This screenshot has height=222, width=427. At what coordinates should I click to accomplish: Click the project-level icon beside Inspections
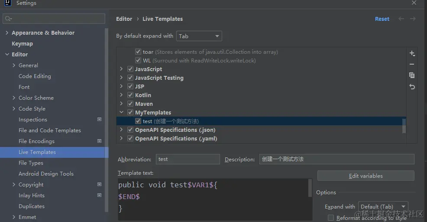coord(100,119)
